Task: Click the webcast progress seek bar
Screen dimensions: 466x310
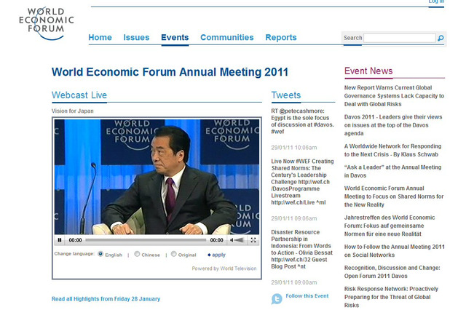Action: [146, 240]
